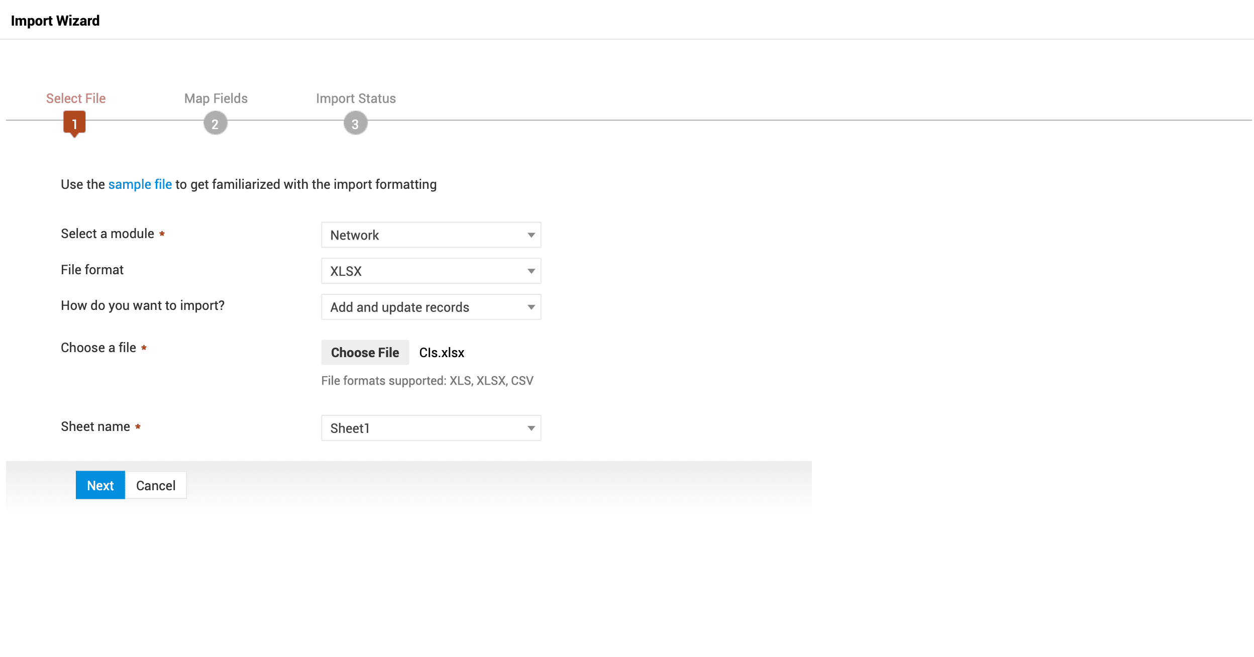This screenshot has width=1254, height=657.
Task: Select the Map Fields step label
Action: click(x=216, y=98)
